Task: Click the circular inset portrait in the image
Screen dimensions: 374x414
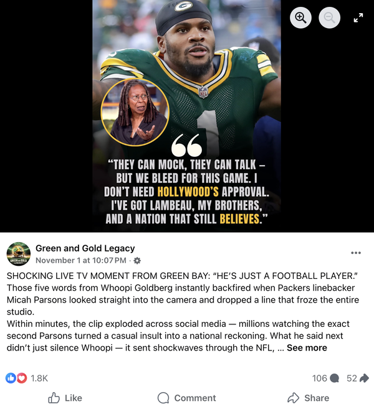Action: click(x=135, y=112)
